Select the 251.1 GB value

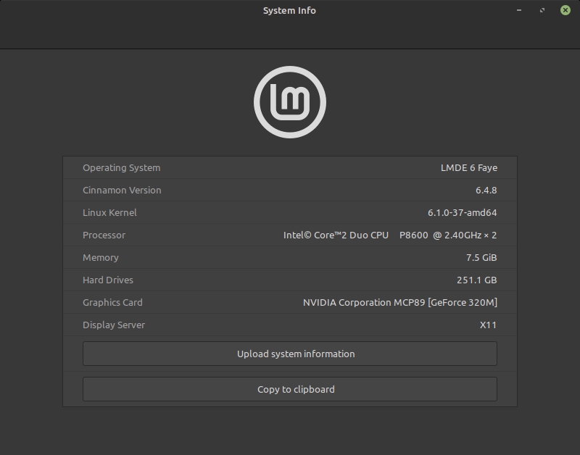tap(477, 280)
